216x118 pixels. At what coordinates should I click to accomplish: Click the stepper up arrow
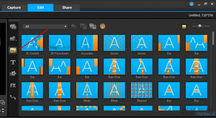tap(3, 109)
